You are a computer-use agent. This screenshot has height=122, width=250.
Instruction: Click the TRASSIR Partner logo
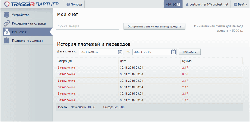pos(32,4)
